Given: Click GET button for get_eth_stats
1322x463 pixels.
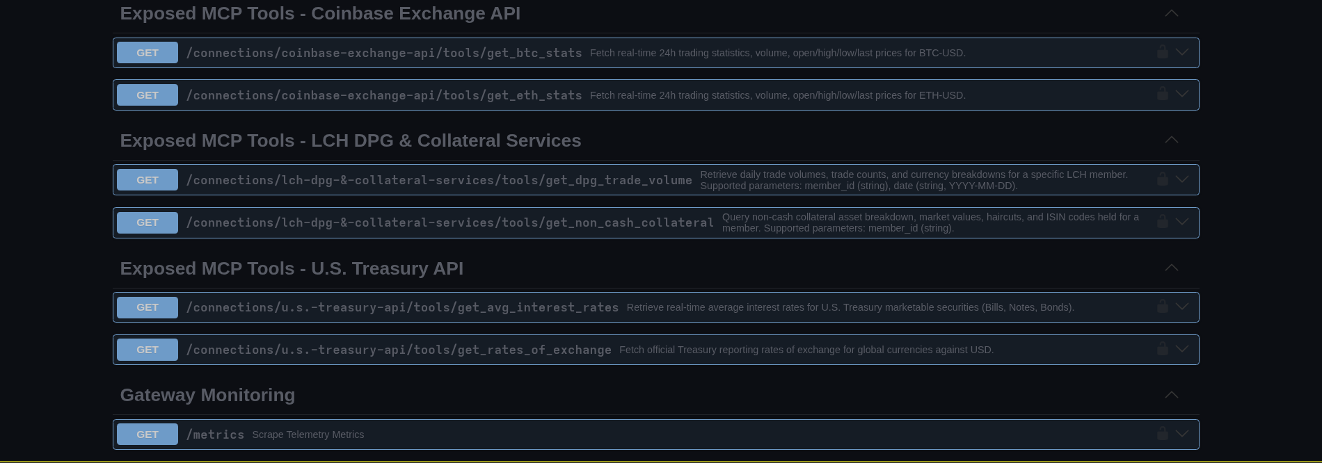Looking at the screenshot, I should tap(148, 95).
